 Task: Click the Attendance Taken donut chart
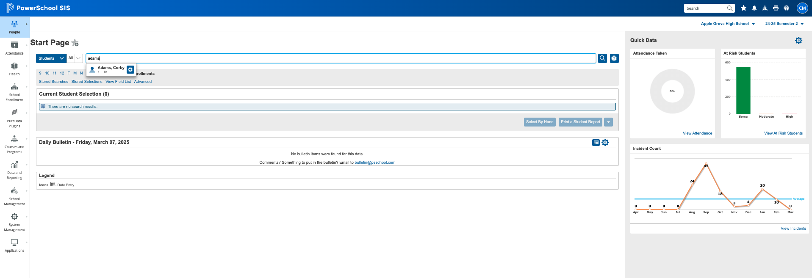point(672,91)
